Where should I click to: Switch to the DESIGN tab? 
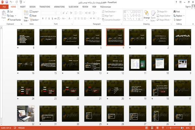(32, 7)
